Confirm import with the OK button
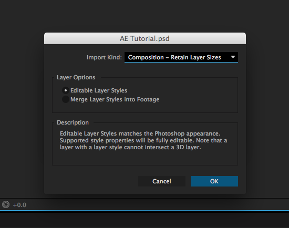The image size is (289, 228). pyautogui.click(x=214, y=181)
